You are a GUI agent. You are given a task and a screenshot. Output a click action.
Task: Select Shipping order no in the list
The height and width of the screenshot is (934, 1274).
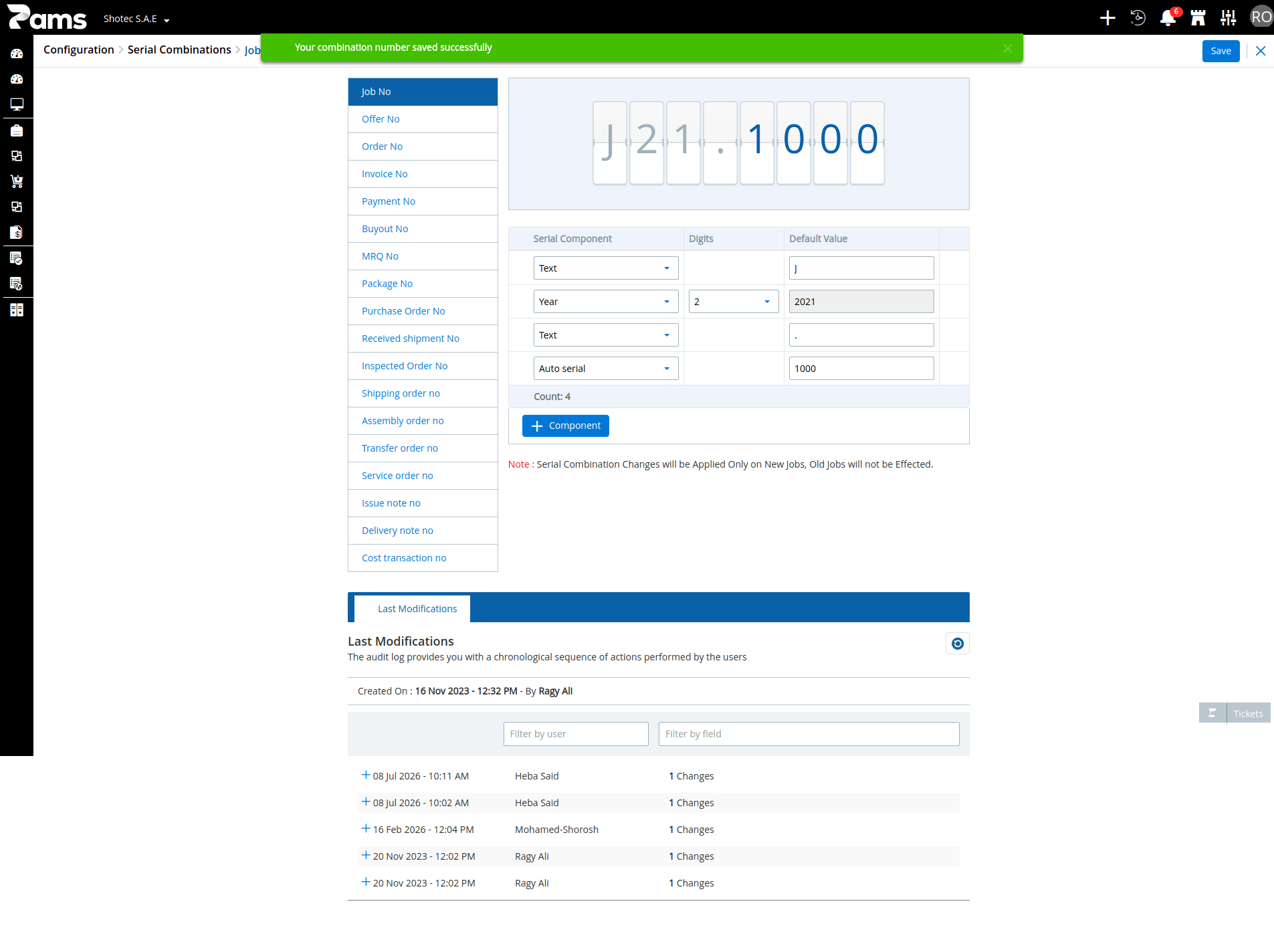[423, 393]
